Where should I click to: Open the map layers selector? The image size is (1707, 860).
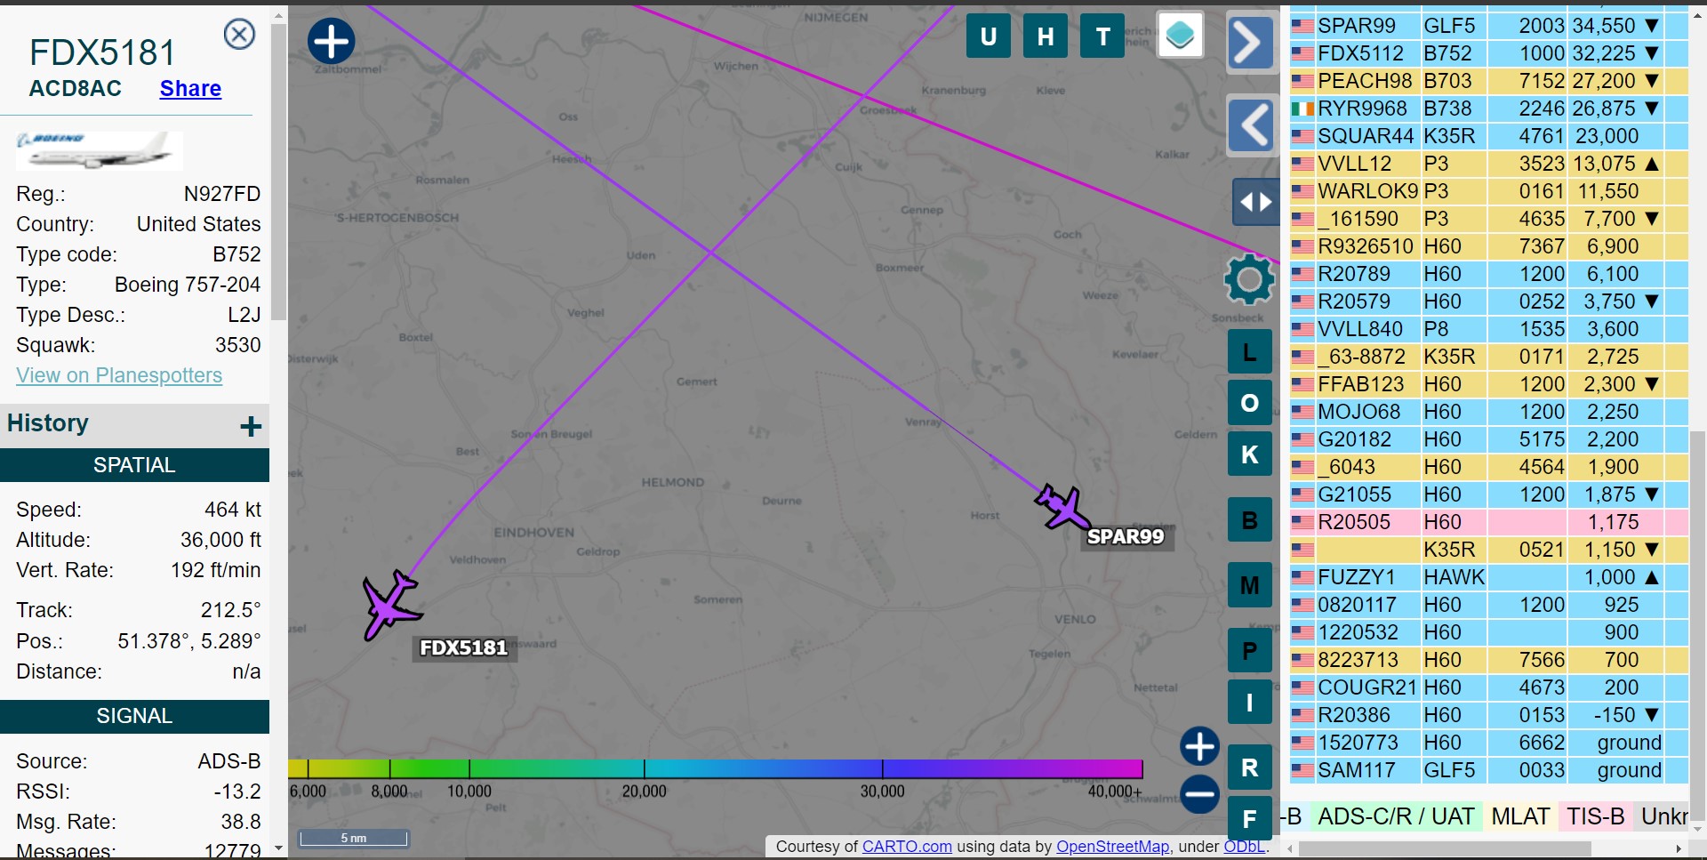click(x=1181, y=36)
